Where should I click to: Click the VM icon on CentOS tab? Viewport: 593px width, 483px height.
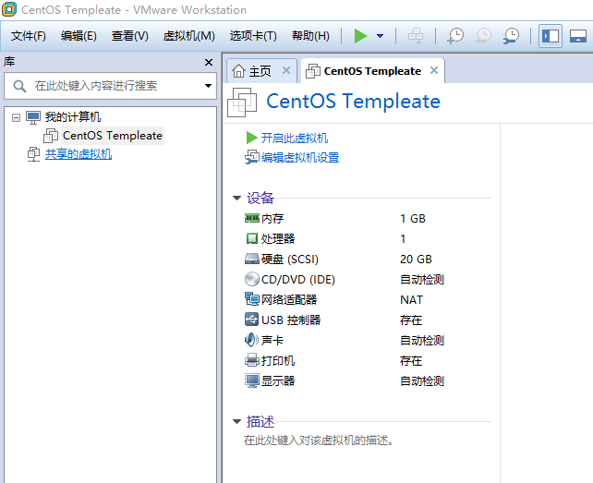313,71
